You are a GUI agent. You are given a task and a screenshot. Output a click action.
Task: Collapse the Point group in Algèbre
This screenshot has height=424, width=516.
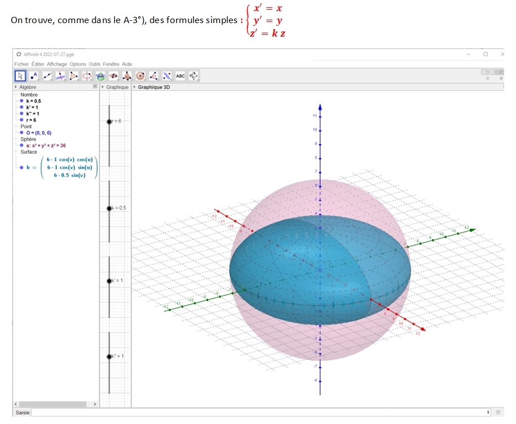tap(16, 127)
